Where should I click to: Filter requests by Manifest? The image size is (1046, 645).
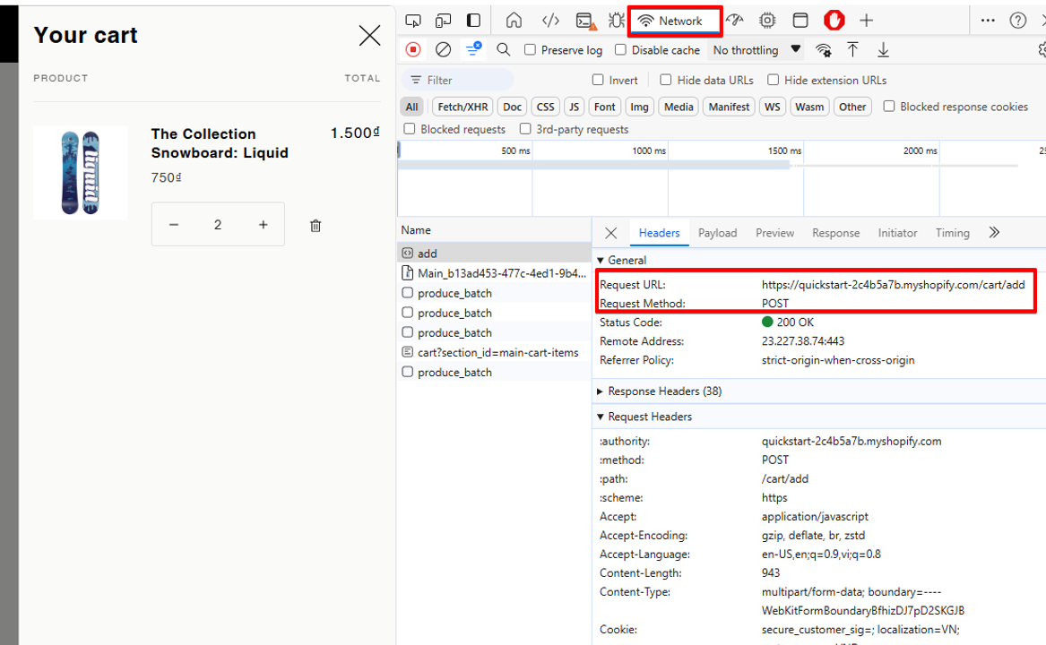point(729,107)
